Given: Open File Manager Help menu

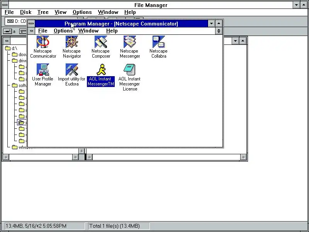Looking at the screenshot, I should click(x=130, y=12).
